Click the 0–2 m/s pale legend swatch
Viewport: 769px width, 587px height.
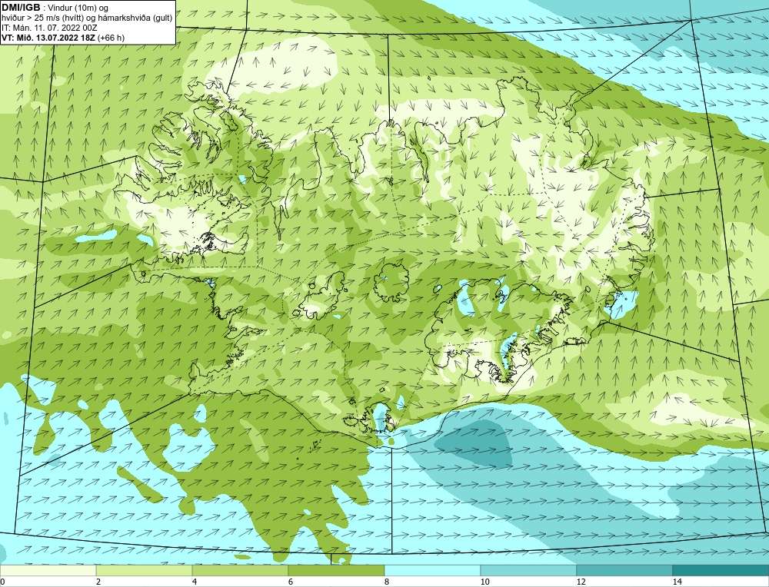(48, 570)
